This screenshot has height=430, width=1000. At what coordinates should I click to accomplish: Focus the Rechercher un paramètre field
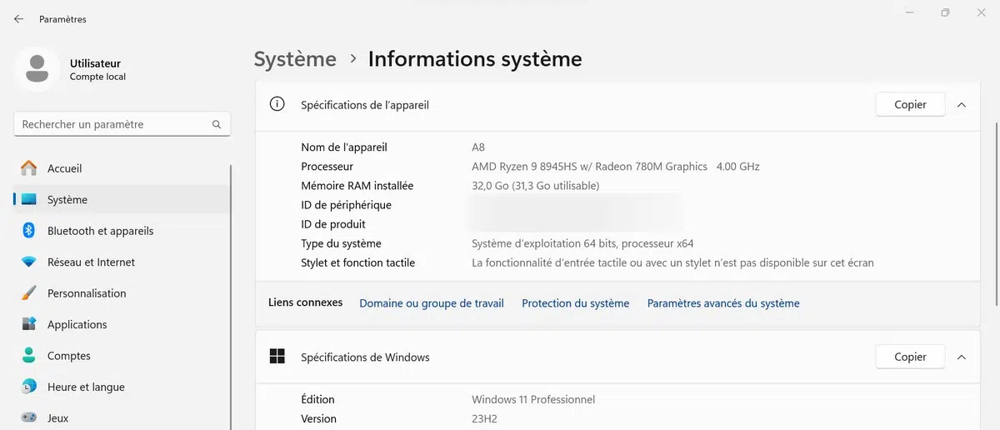click(x=112, y=125)
